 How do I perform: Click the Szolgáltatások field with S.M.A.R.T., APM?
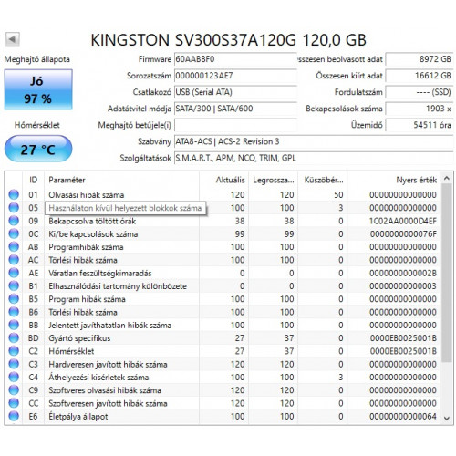pyautogui.click(x=314, y=158)
